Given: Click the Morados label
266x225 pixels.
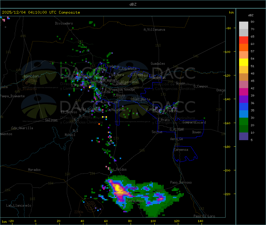Looking at the screenshot, I should (x=34, y=170).
